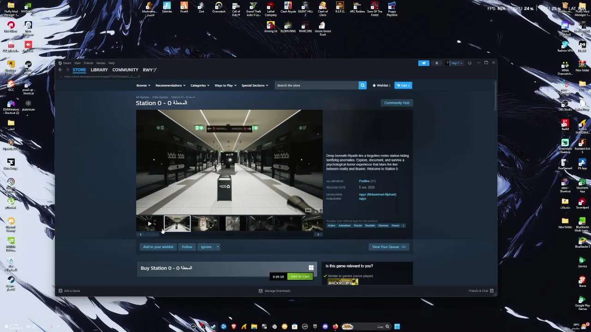Click Add a Game
Screen dimensions: 591x332
[69, 291]
